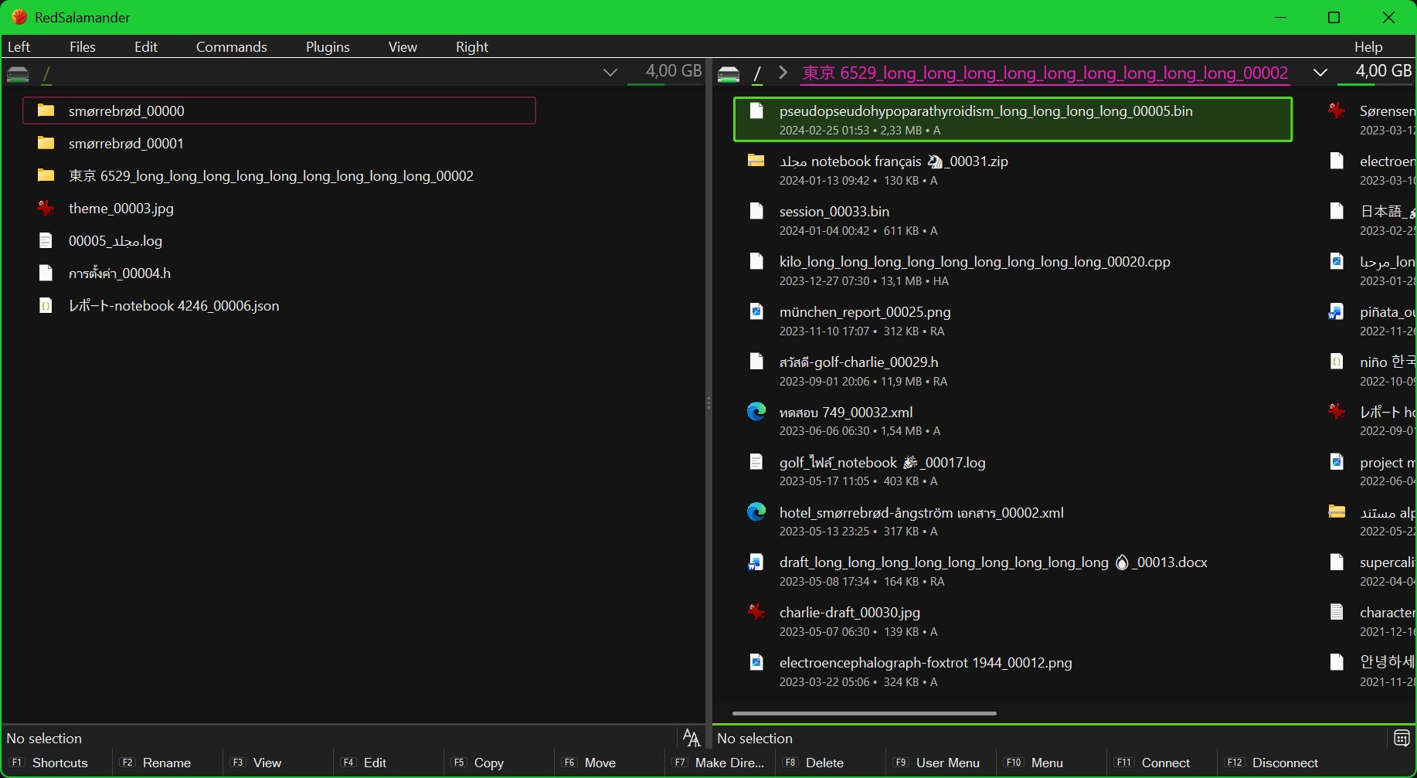This screenshot has width=1417, height=778.
Task: Click the left pane drive icon
Action: point(18,74)
